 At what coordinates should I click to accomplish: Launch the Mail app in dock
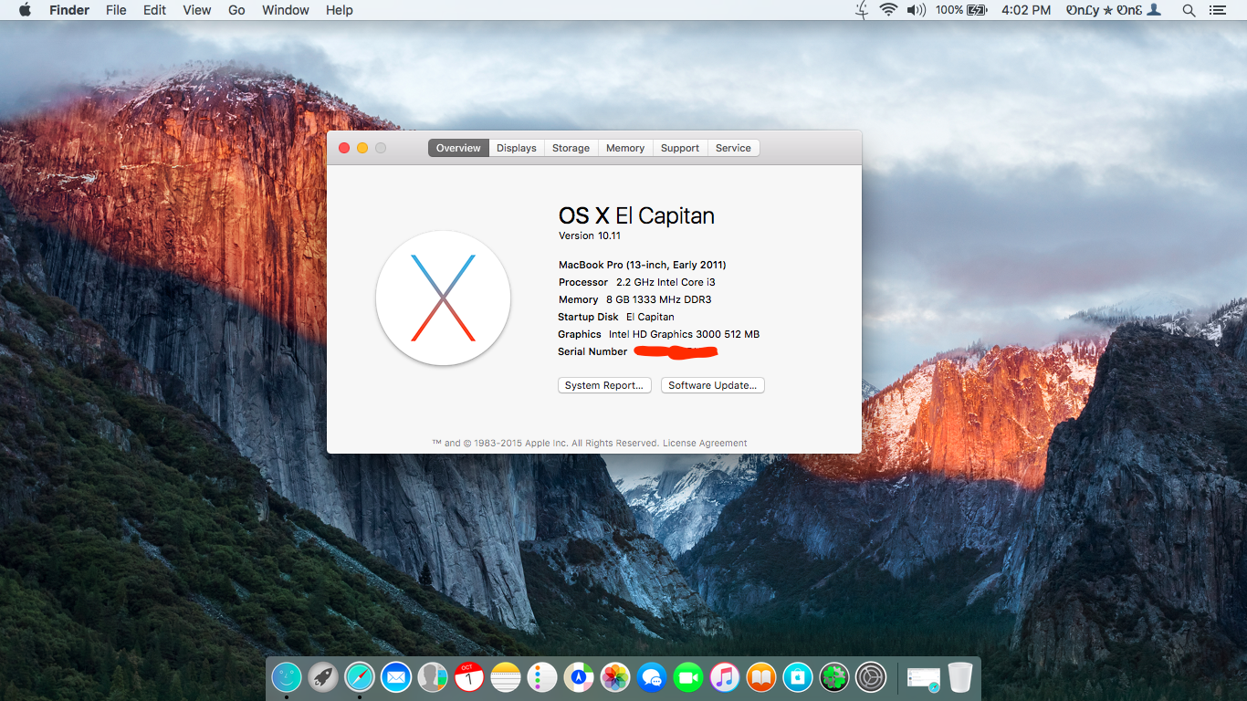pos(396,677)
